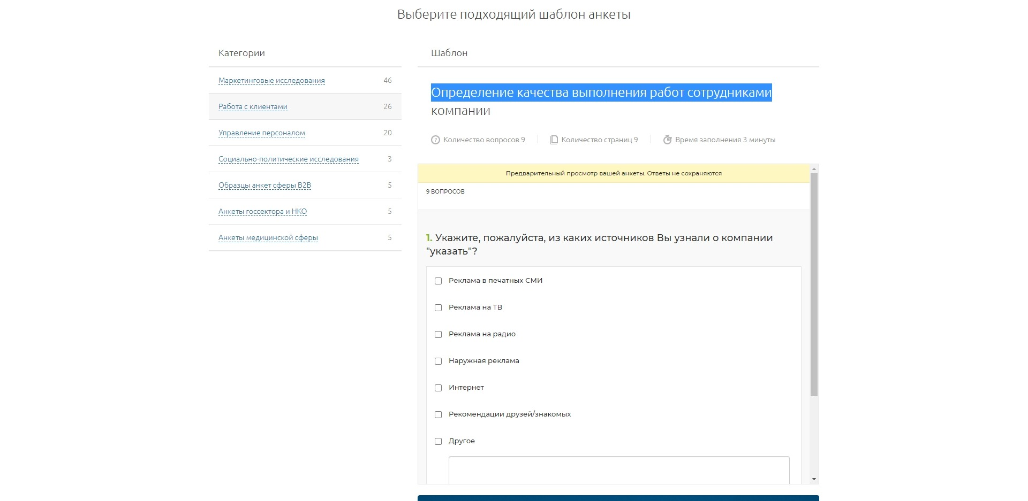Select the 'Работа с клиентами' category
The width and height of the screenshot is (1028, 501).
click(x=253, y=107)
